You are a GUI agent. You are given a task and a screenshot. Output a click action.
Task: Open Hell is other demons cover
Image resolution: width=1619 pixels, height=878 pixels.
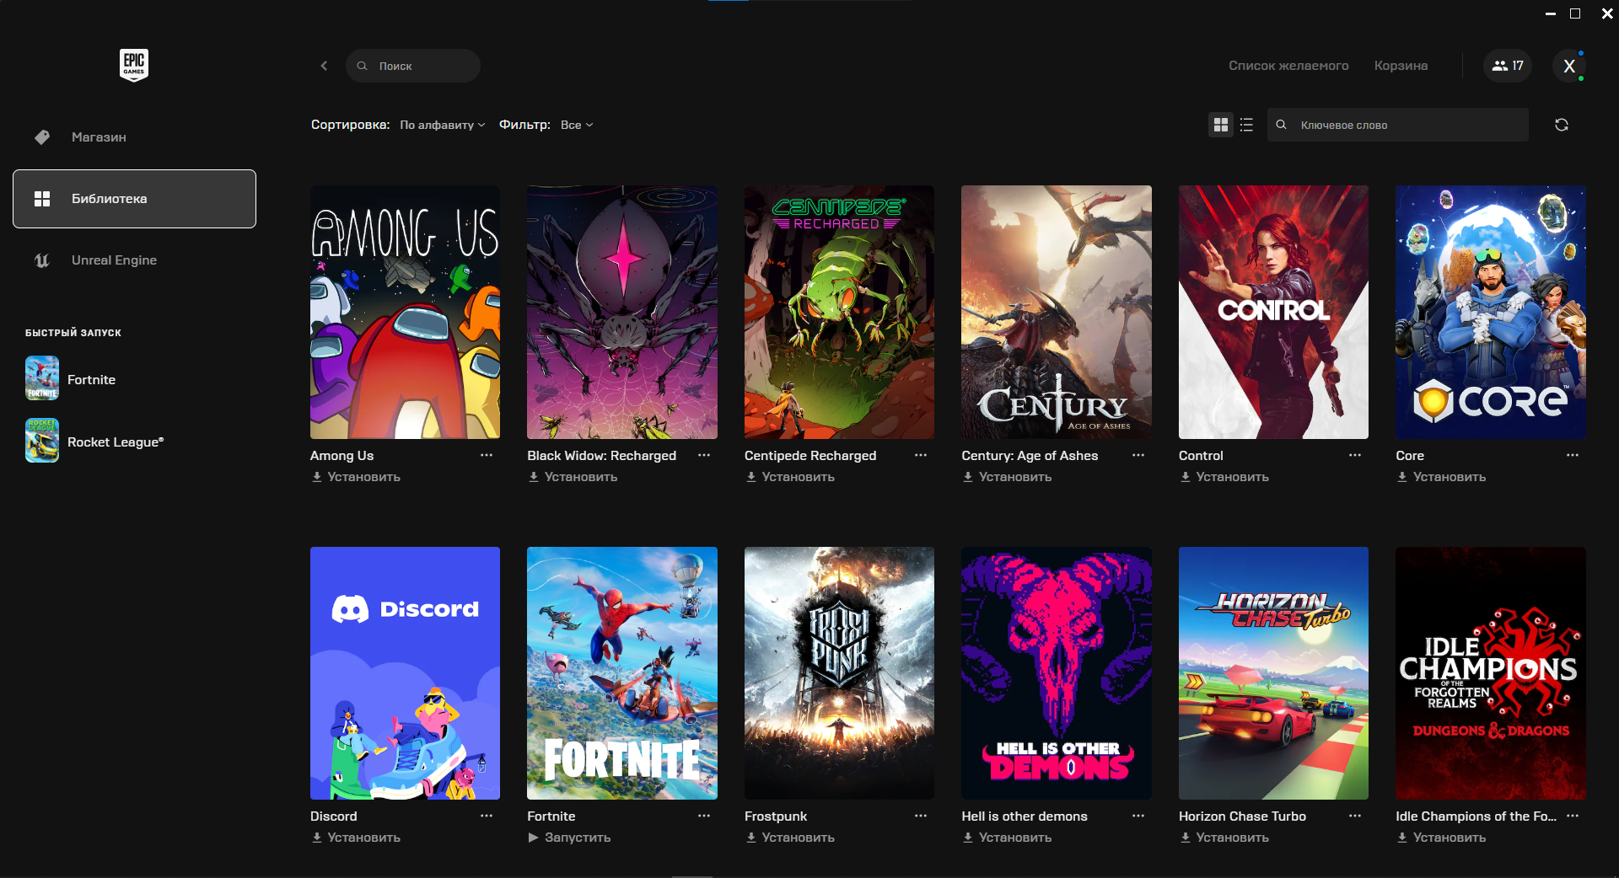1057,673
